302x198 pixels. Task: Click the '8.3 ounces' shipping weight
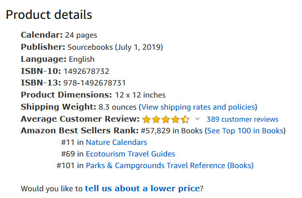117,107
